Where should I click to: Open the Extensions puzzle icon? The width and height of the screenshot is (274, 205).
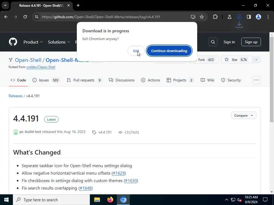[215, 17]
